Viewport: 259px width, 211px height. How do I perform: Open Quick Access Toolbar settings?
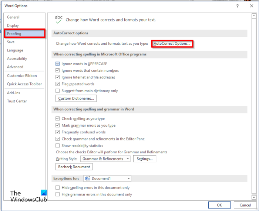24,84
